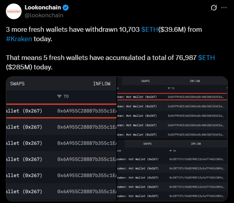Click the Lookonchain profile avatar

pos(14,11)
